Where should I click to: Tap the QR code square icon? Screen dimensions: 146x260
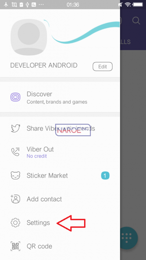[15, 246]
